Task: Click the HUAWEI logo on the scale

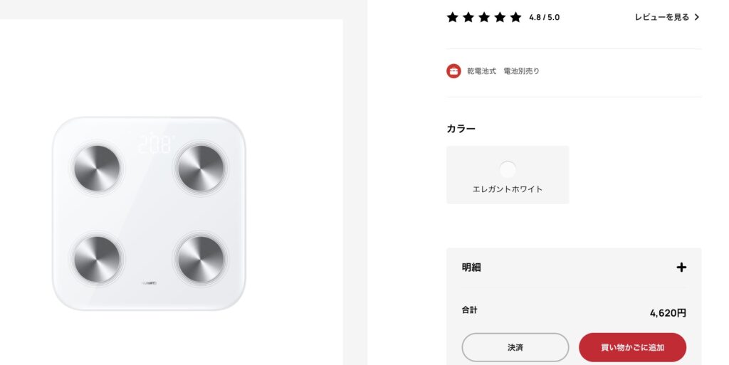Action: pyautogui.click(x=150, y=282)
